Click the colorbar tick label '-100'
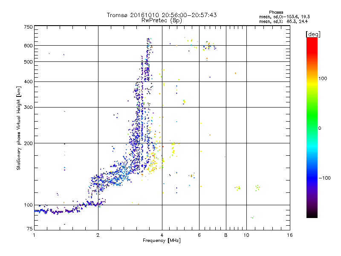 324,178
